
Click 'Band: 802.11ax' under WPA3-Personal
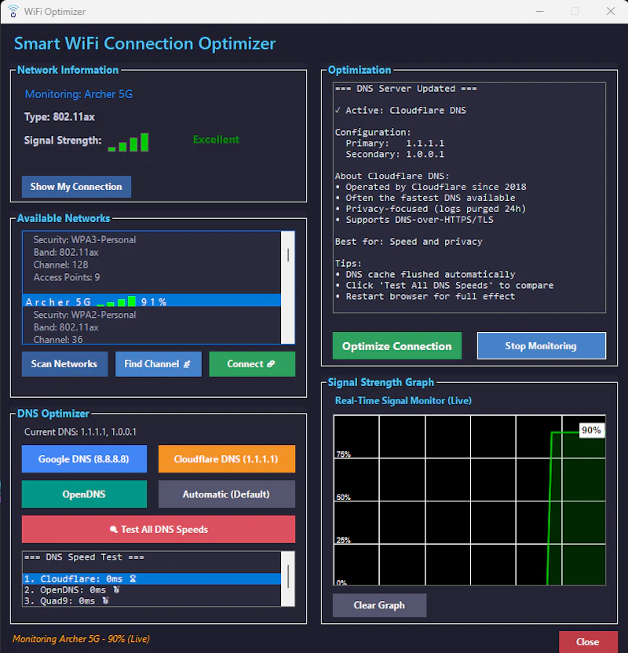66,253
